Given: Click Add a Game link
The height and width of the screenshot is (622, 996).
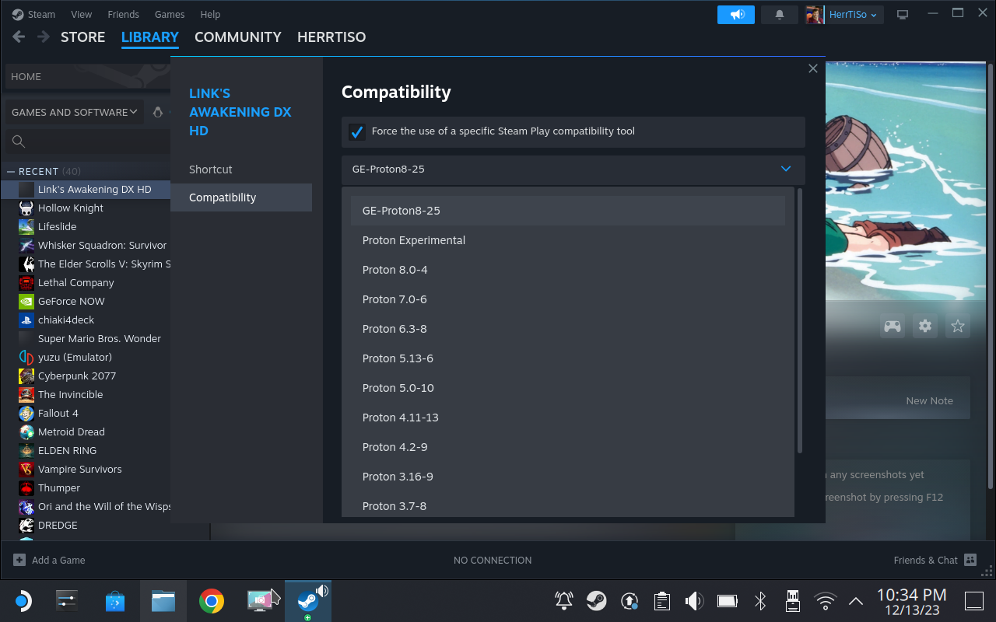Looking at the screenshot, I should [58, 560].
